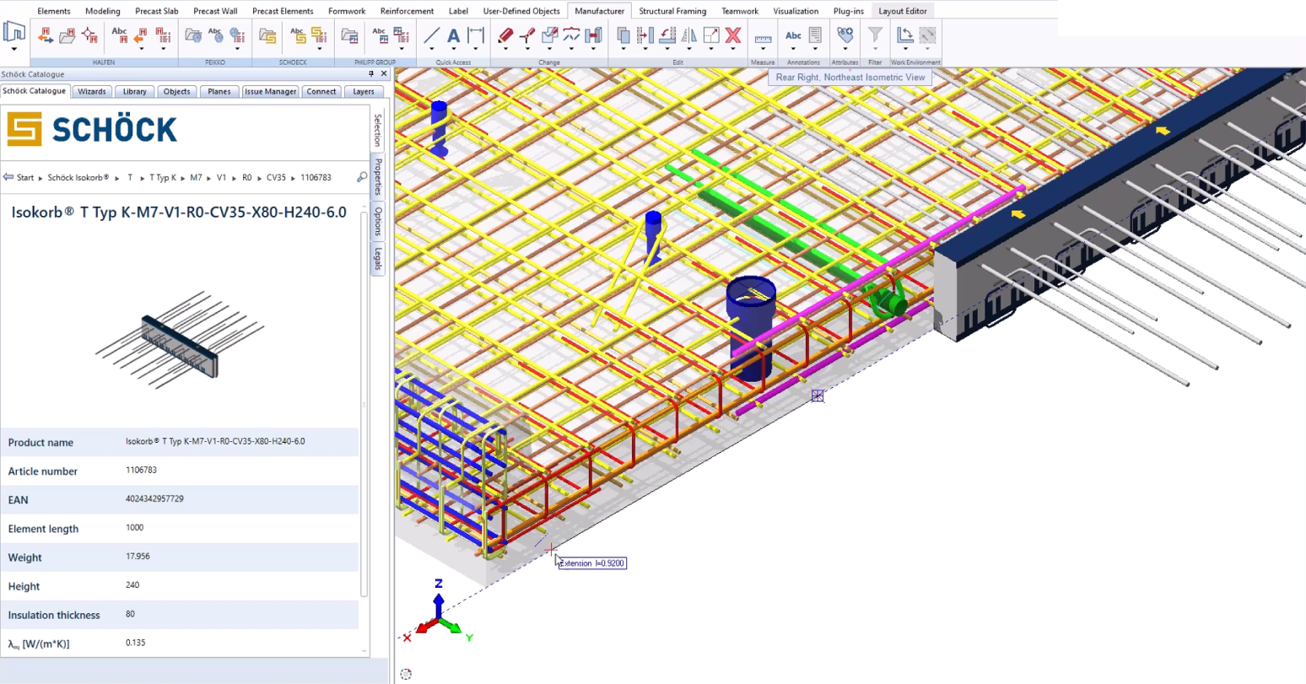
Task: Expand dropdown under Annotations Abc tool
Action: pyautogui.click(x=793, y=50)
